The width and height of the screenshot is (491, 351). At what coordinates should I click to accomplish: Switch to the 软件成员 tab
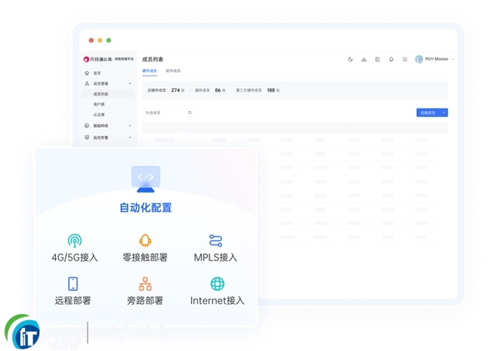[173, 71]
